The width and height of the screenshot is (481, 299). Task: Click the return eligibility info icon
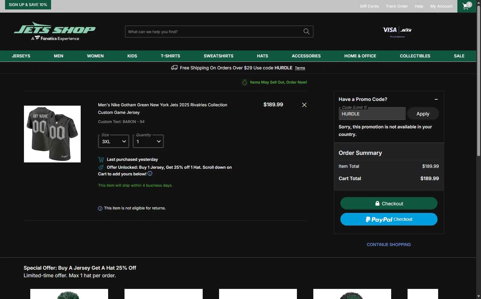[x=100, y=208]
